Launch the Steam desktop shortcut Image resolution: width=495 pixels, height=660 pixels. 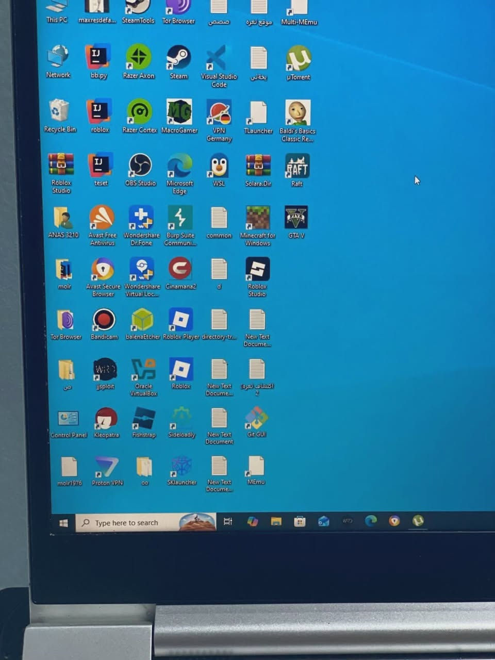[x=178, y=57]
